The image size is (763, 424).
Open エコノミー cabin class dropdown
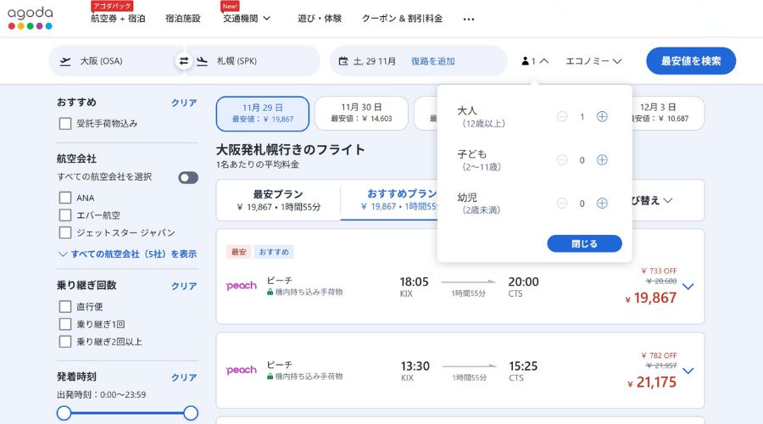[x=593, y=61]
